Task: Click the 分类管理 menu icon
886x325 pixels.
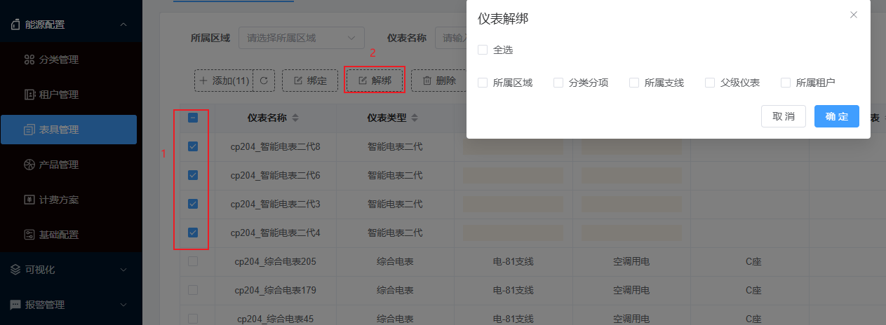Action: pyautogui.click(x=29, y=60)
